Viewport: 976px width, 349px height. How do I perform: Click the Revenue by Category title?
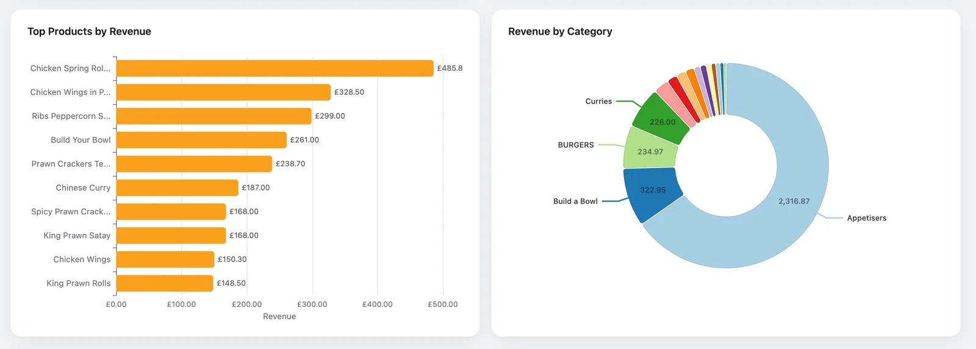tap(560, 32)
